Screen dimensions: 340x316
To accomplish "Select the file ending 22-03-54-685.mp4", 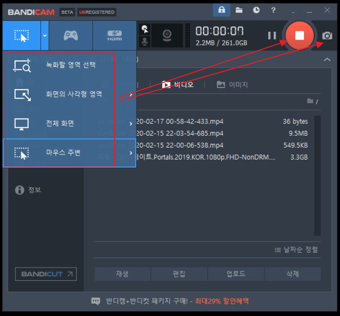I will 202,133.
